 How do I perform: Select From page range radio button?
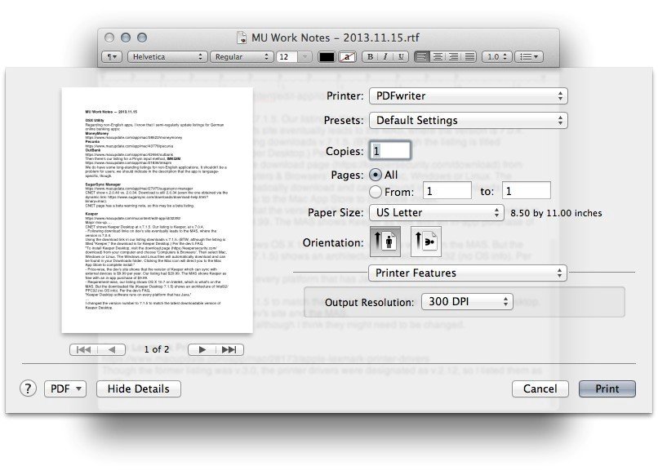point(376,192)
